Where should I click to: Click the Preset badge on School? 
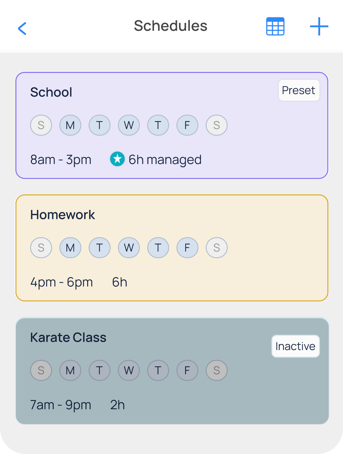pos(299,90)
